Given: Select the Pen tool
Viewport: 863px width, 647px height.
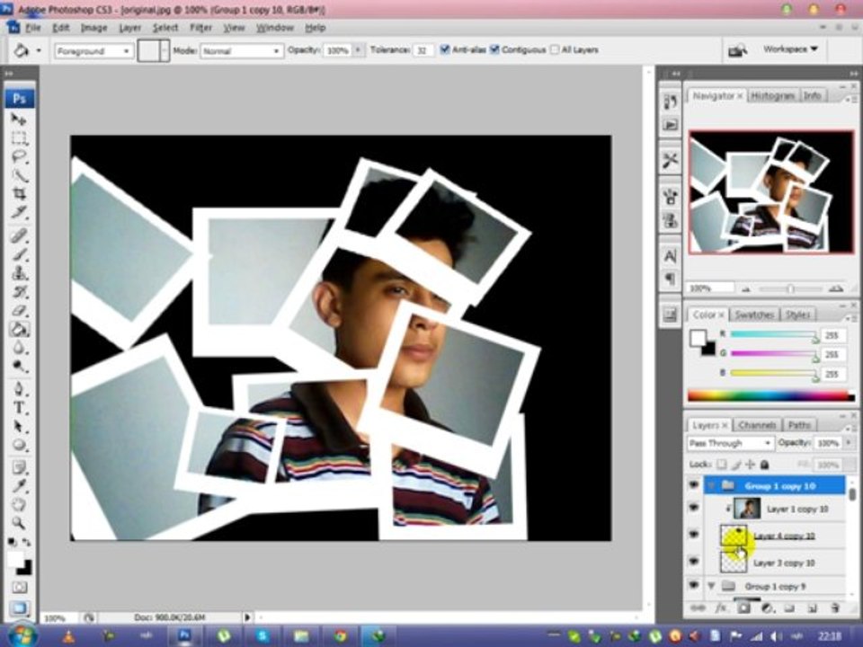Looking at the screenshot, I should click(x=19, y=389).
